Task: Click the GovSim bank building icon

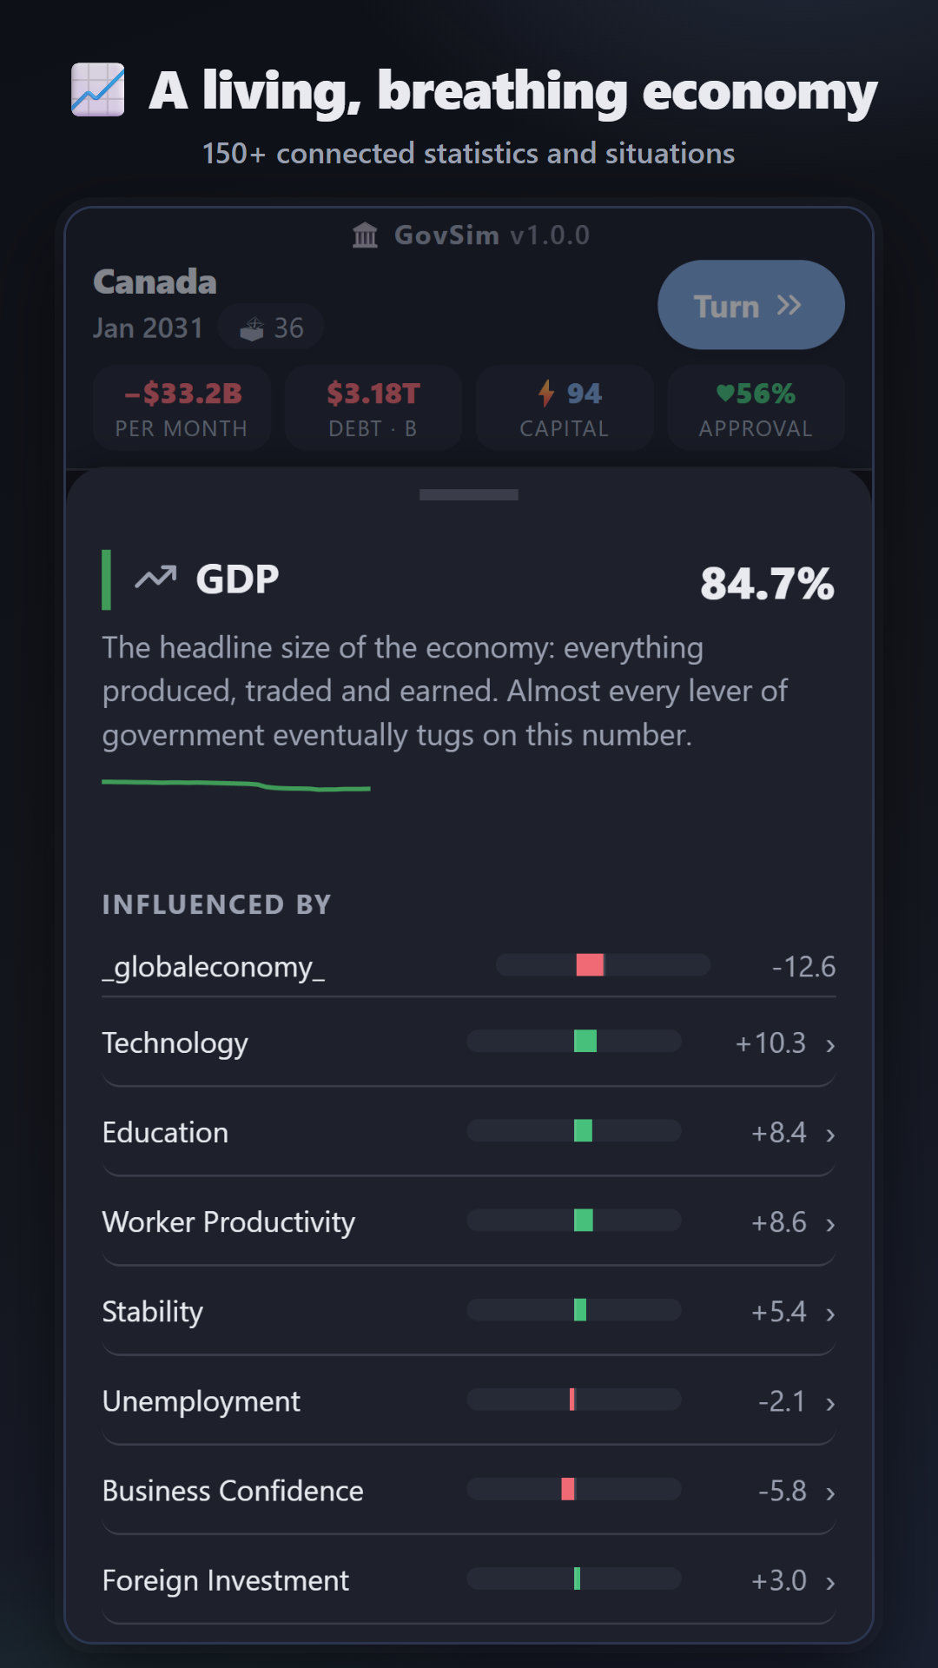Action: 365,235
